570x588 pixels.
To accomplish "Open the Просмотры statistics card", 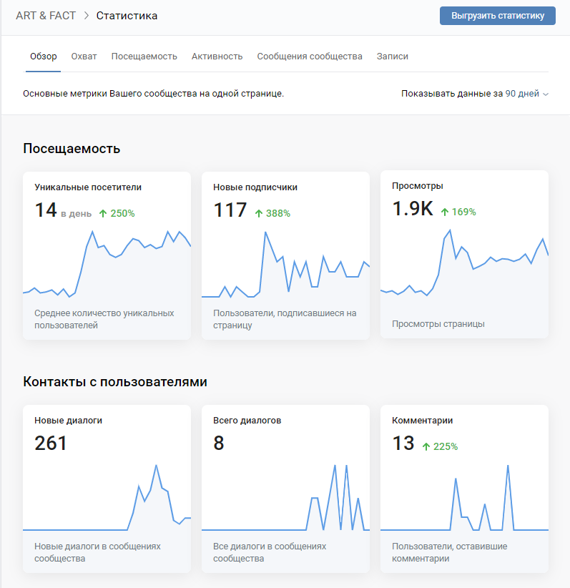I will tap(464, 255).
